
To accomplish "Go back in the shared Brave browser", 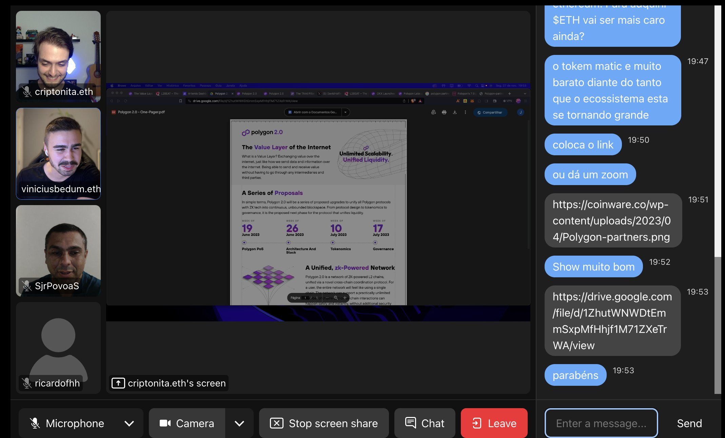I will click(111, 101).
